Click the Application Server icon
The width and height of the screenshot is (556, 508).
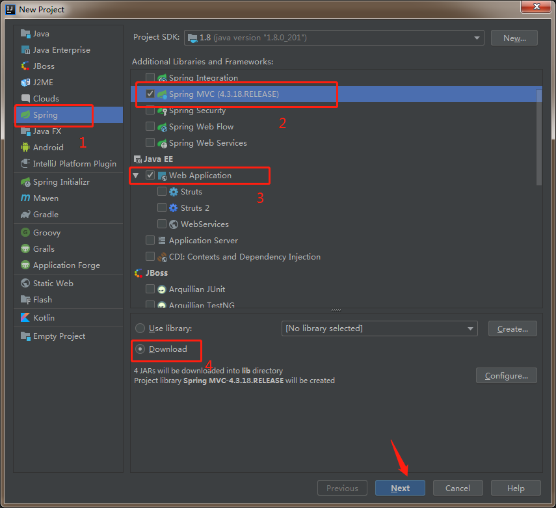point(162,241)
